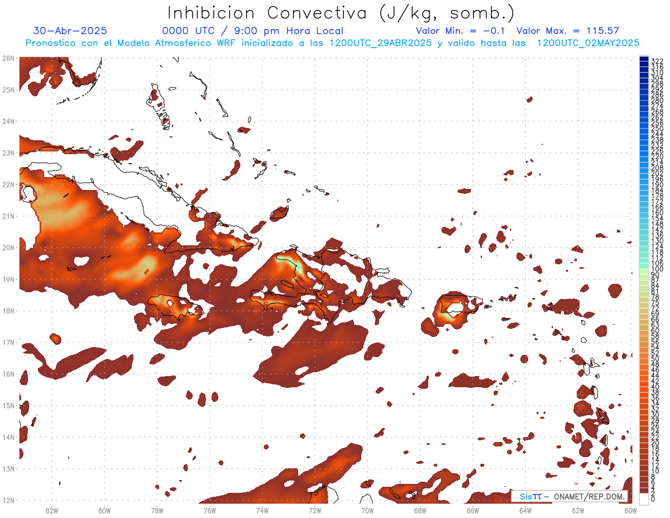Click the 68W longitude label
This screenshot has height=518, width=670.
tap(420, 510)
